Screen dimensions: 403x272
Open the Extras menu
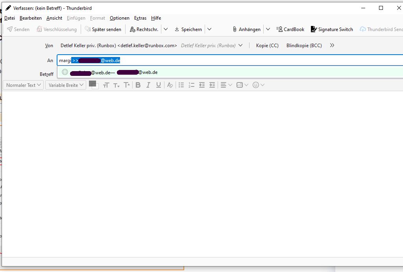(x=140, y=18)
